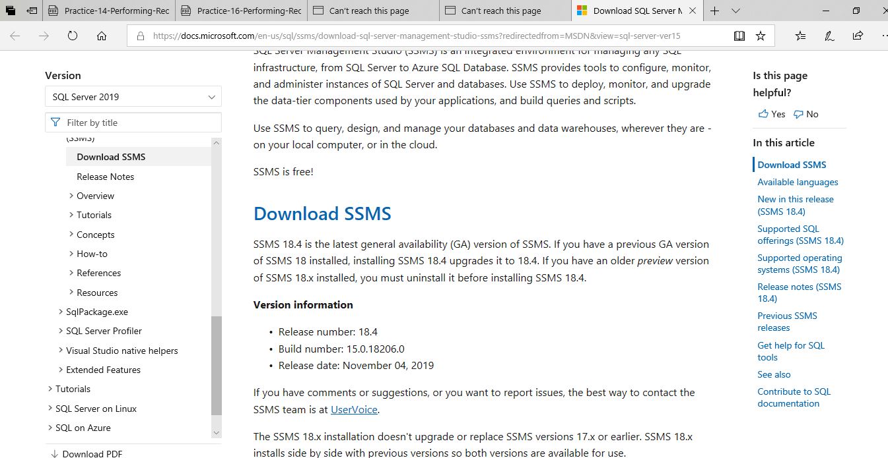Screen dimensions: 888x458
Task: Open the browser home page
Action: (101, 36)
